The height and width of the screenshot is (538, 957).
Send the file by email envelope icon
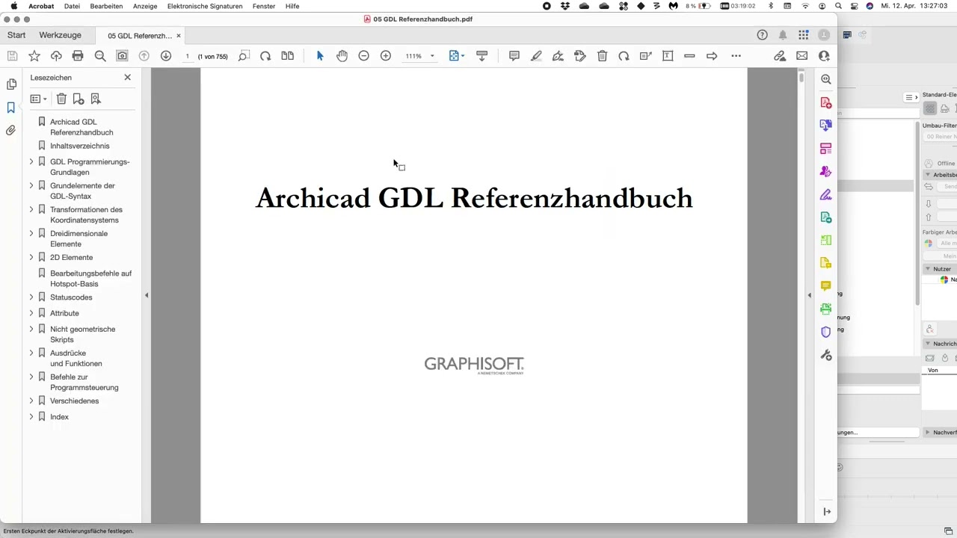801,56
